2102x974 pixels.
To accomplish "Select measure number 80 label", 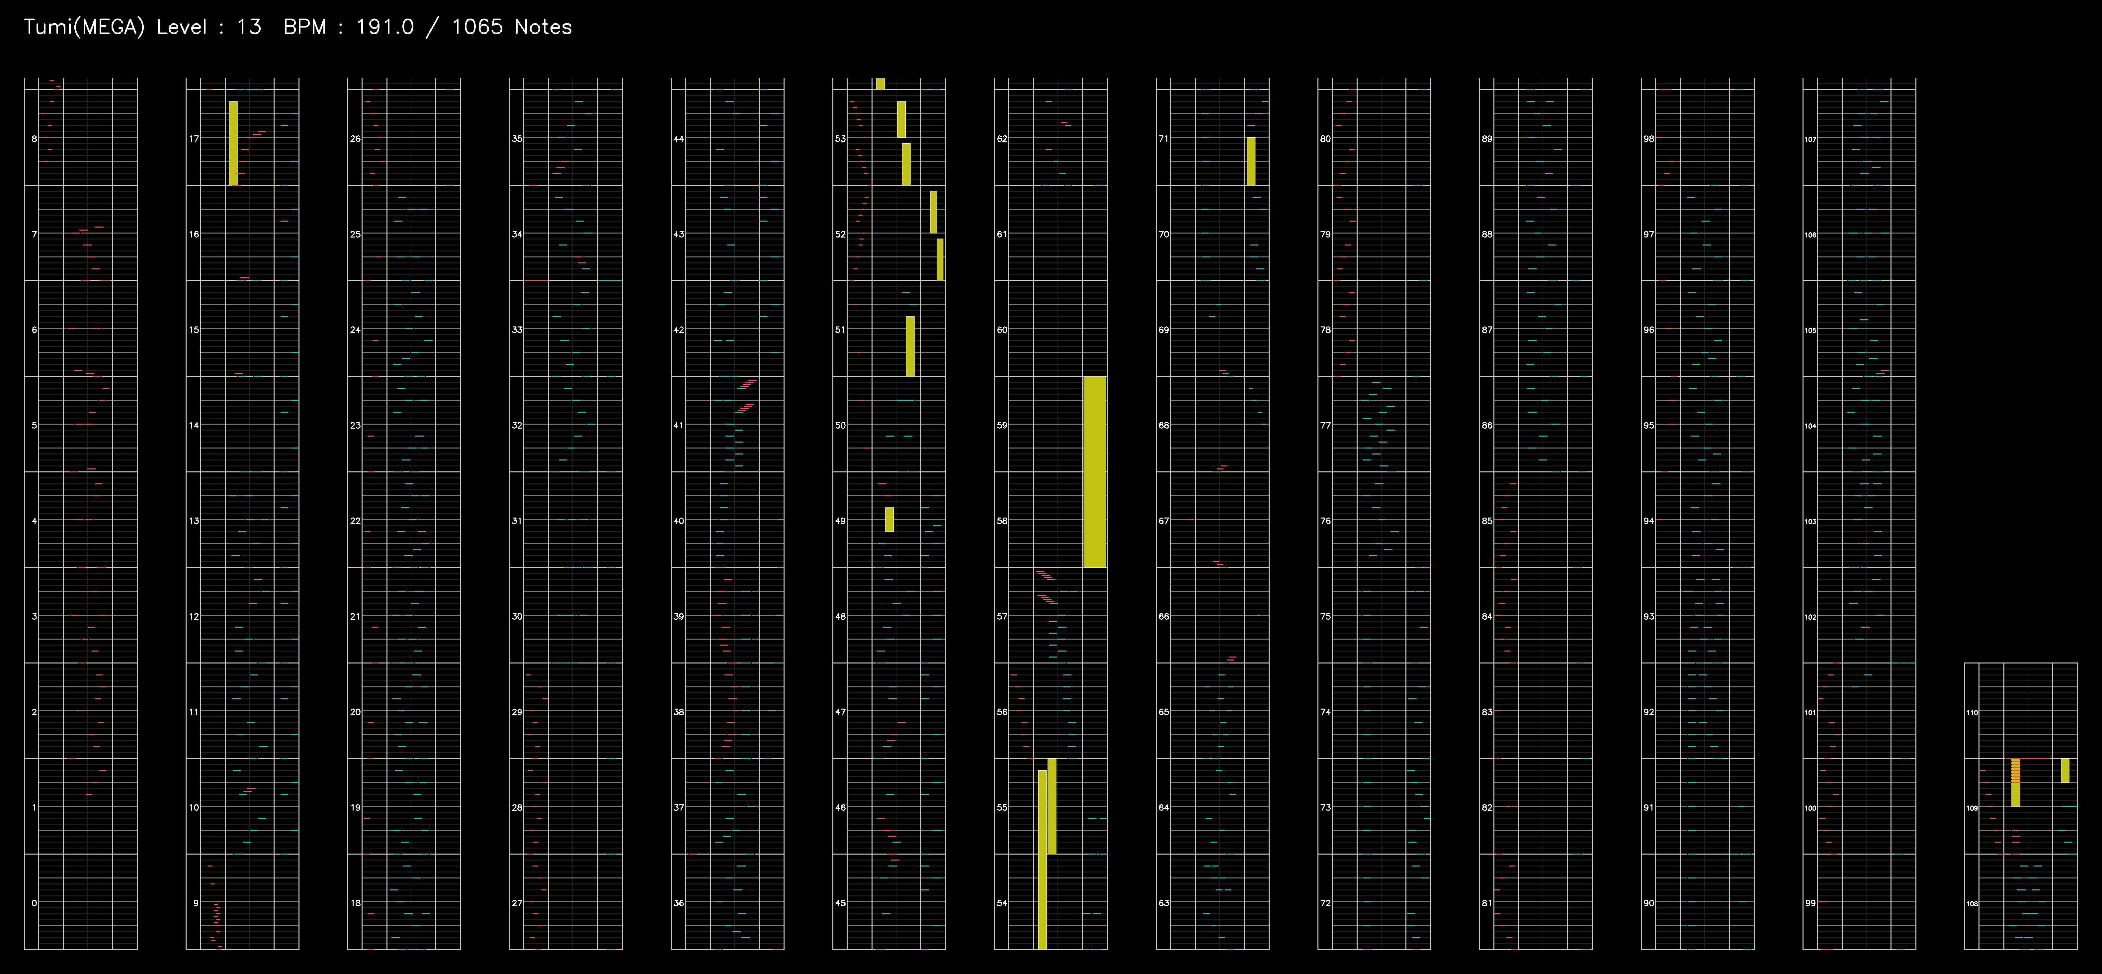I will pyautogui.click(x=1325, y=139).
